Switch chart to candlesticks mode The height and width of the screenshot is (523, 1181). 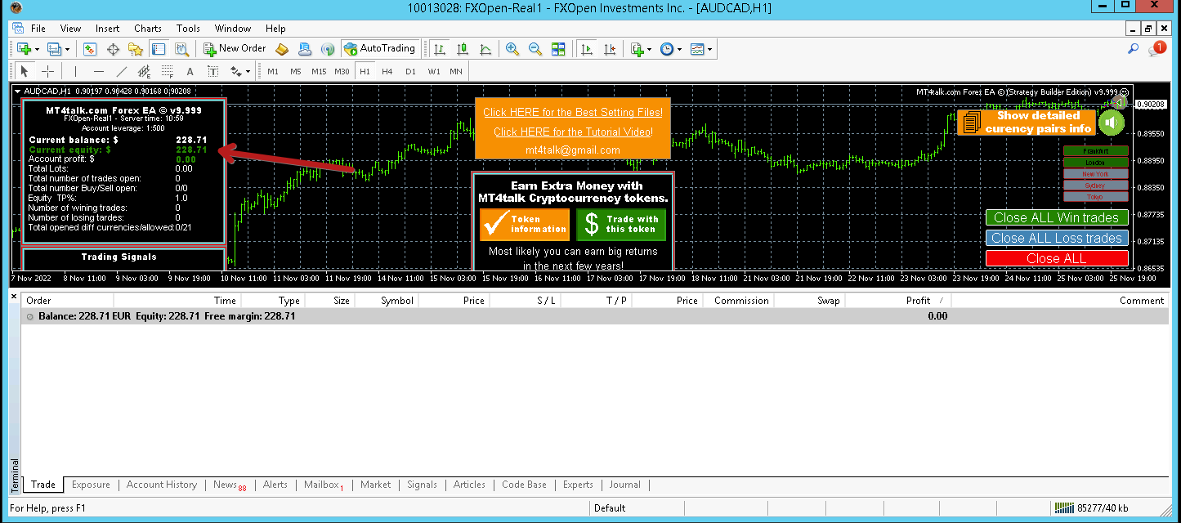coord(463,49)
